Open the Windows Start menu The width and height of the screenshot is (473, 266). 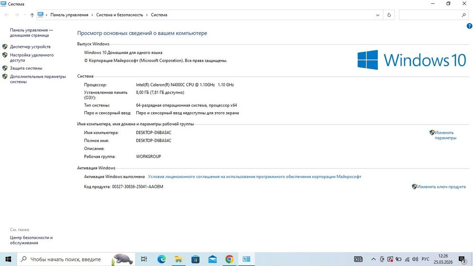[x=8, y=259]
